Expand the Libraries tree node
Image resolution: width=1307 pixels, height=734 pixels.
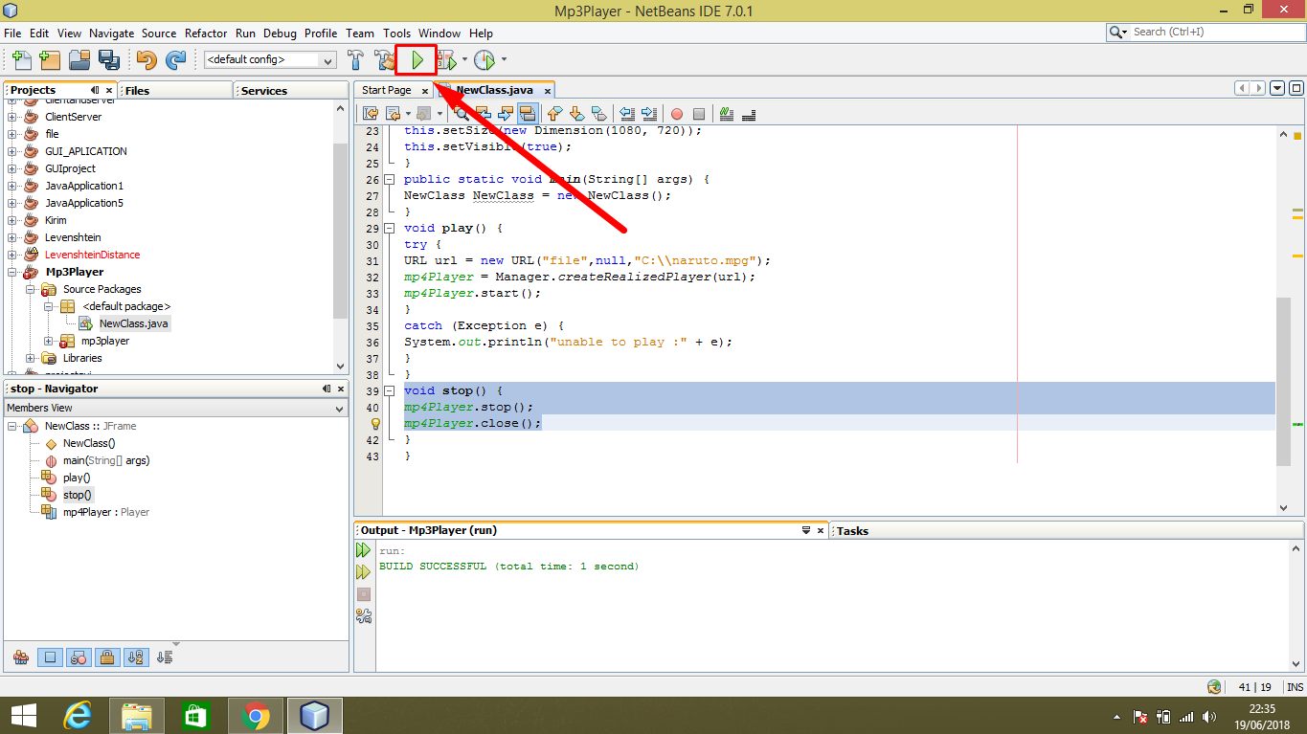click(x=32, y=358)
